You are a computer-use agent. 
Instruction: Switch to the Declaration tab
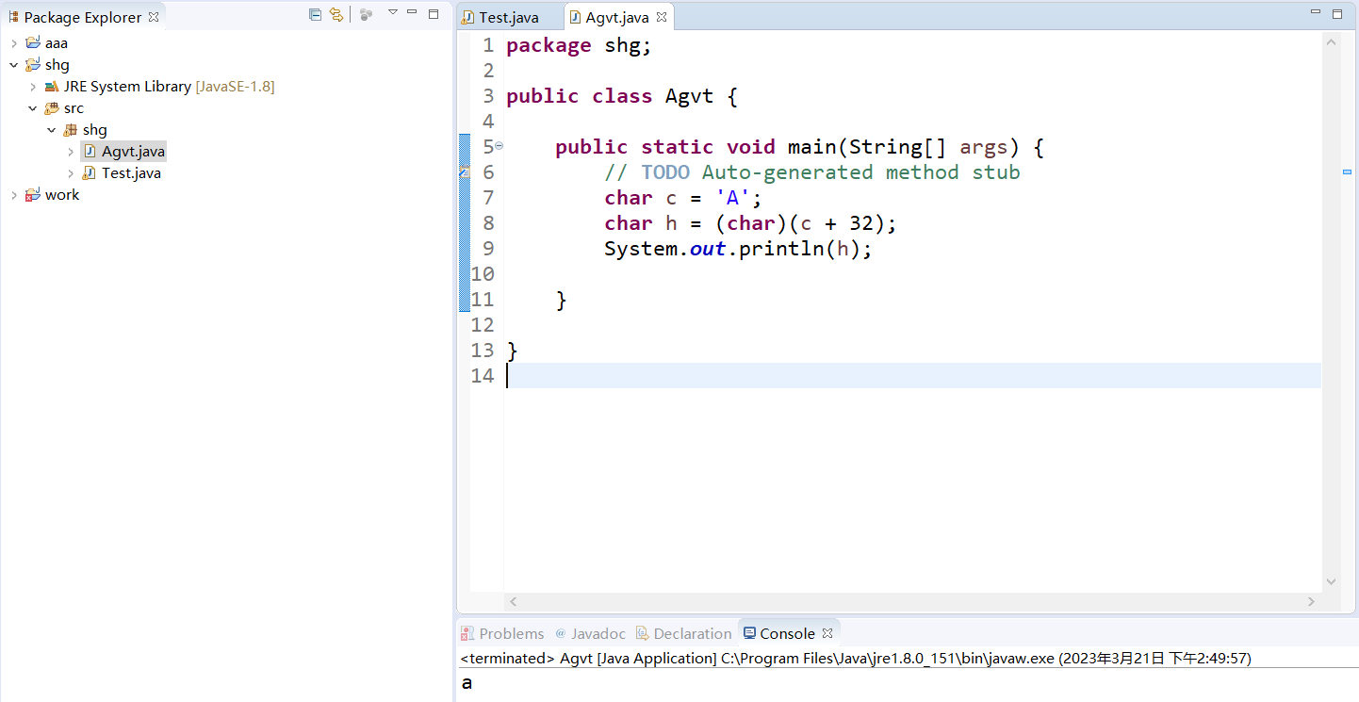684,633
